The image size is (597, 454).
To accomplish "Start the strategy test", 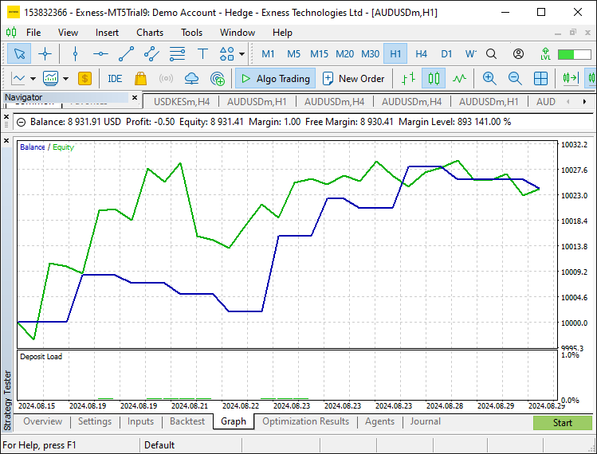I will click(x=563, y=423).
